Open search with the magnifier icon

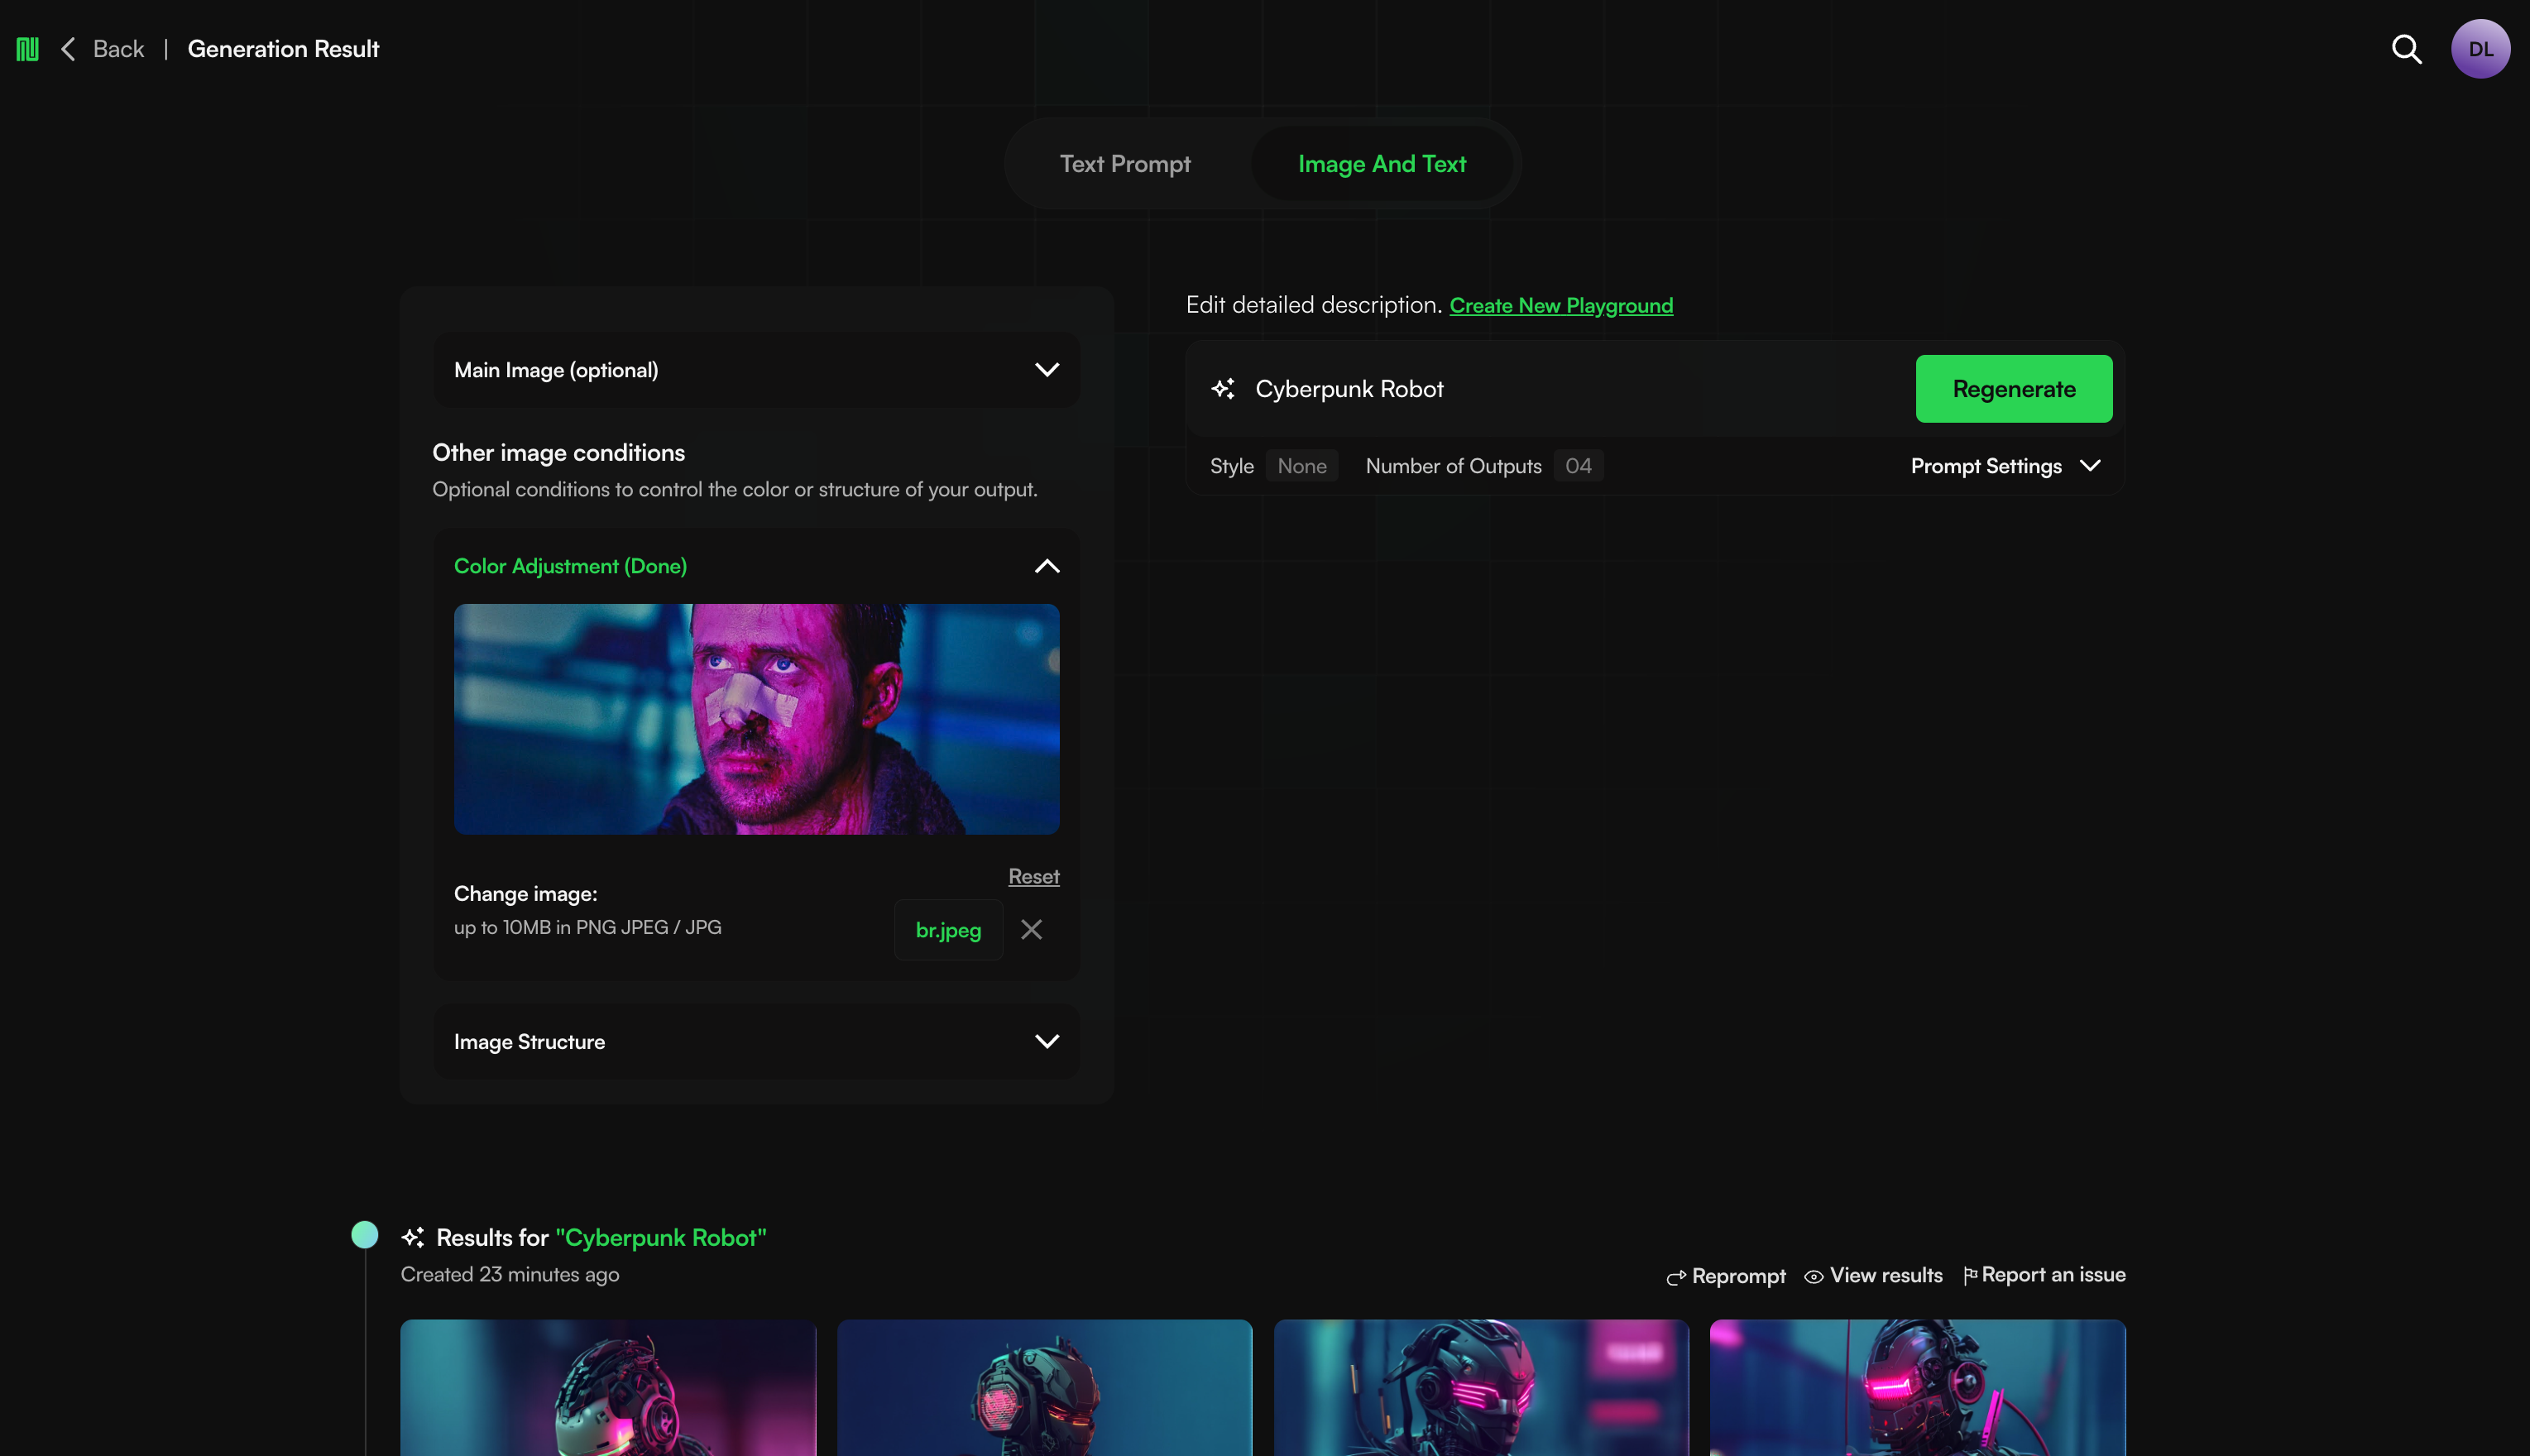tap(2406, 49)
